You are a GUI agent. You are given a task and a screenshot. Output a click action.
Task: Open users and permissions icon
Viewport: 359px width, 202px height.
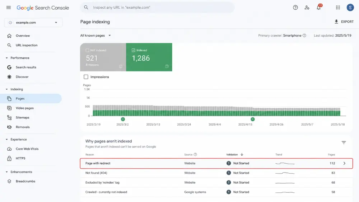[307, 8]
